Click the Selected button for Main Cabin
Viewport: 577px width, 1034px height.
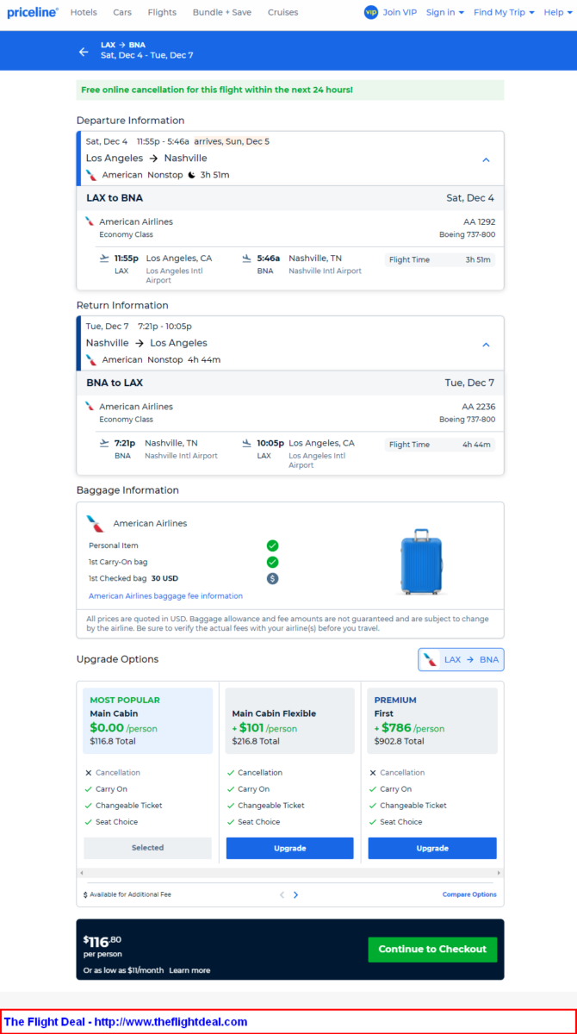point(147,848)
